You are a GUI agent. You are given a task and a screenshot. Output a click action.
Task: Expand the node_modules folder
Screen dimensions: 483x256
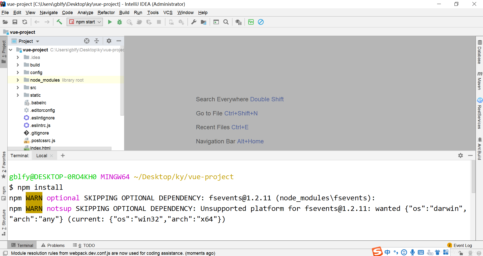(18, 80)
